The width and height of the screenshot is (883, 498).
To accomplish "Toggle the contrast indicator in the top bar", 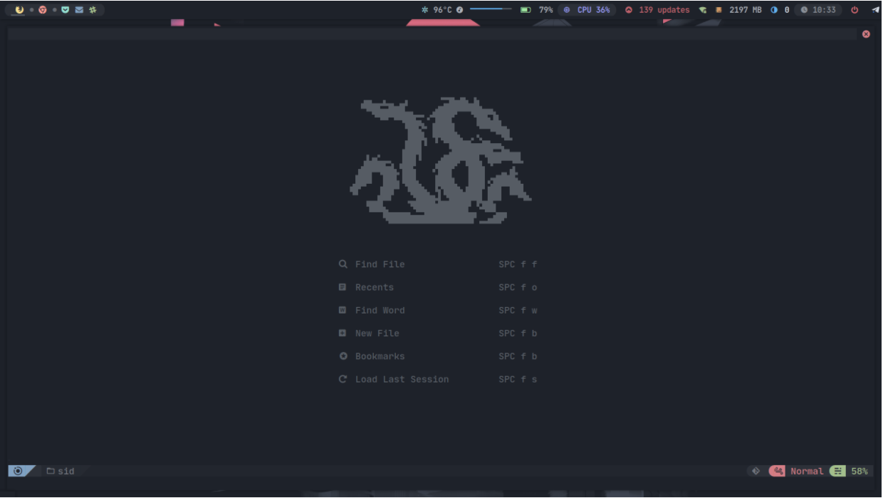I will tap(773, 10).
